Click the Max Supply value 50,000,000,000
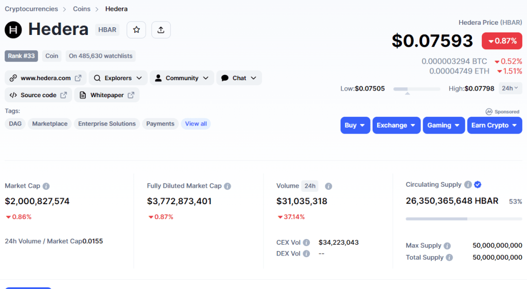 coord(498,245)
